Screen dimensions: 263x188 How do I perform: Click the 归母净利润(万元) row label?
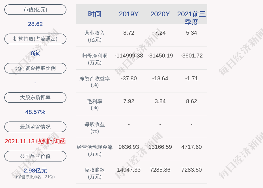coord(95,59)
